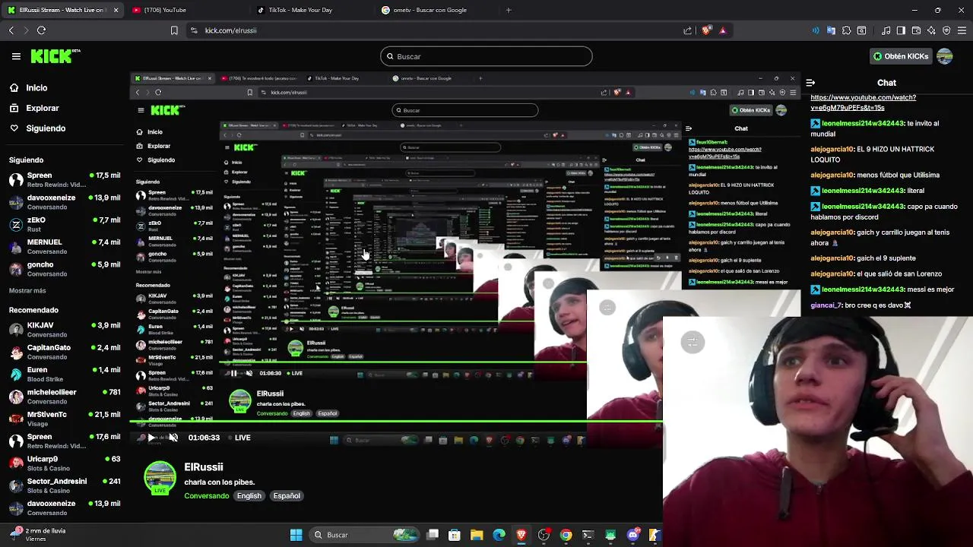973x547 pixels.
Task: Open micheleollieer's channel avatar
Action: 16,397
